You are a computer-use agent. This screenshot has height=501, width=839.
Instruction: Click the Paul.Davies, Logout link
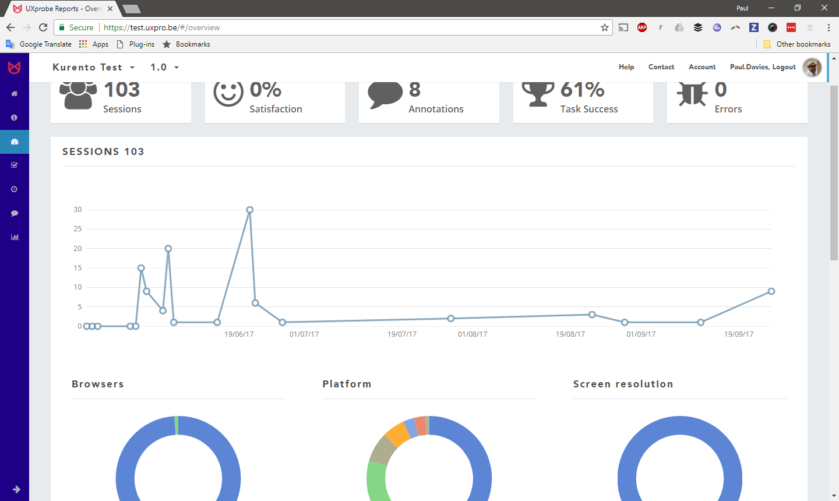pos(763,67)
